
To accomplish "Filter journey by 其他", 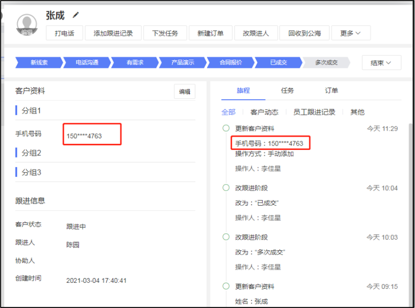I will pos(357,112).
